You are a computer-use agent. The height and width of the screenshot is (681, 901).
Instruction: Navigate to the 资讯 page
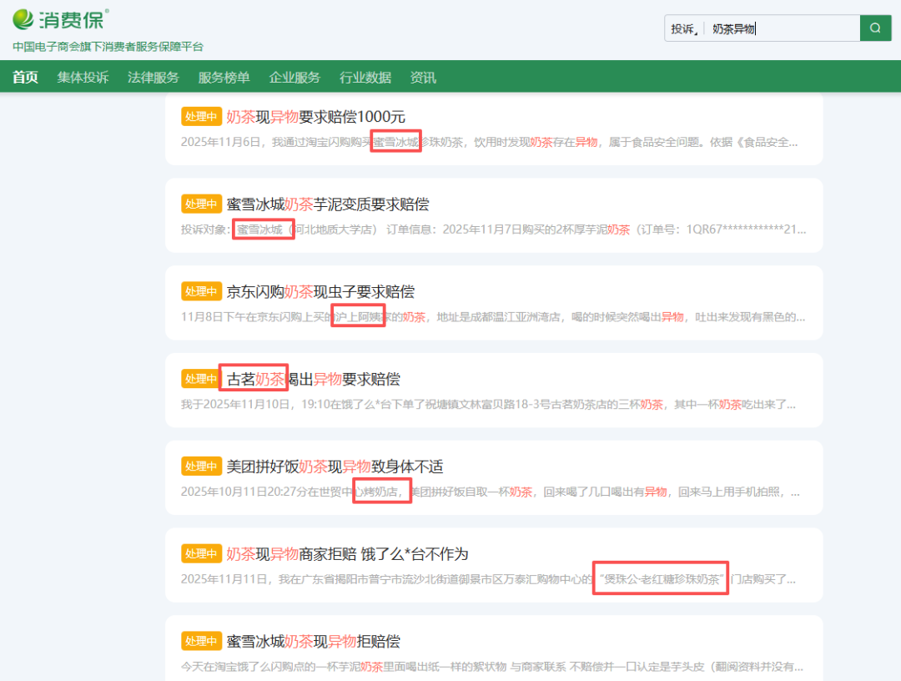[x=423, y=78]
